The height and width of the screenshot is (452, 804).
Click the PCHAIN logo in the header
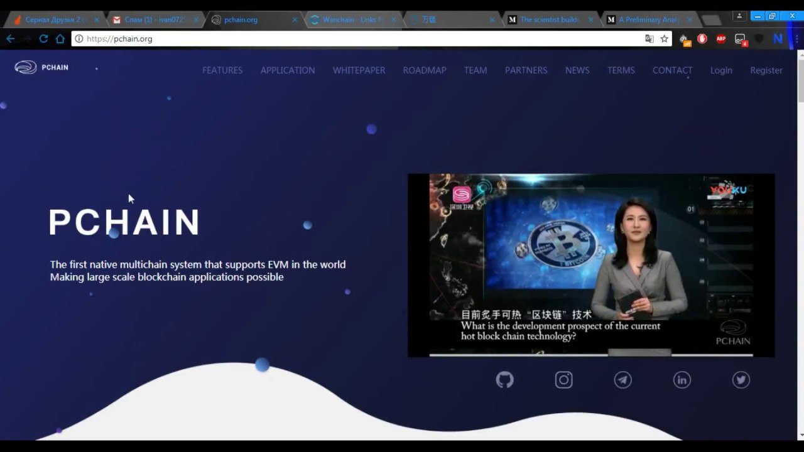41,67
